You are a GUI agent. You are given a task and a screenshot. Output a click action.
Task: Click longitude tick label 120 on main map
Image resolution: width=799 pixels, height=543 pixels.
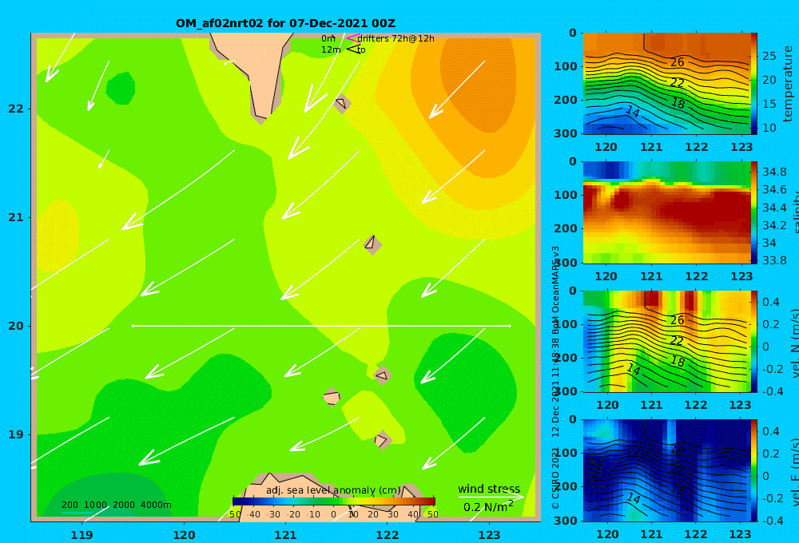pos(184,535)
